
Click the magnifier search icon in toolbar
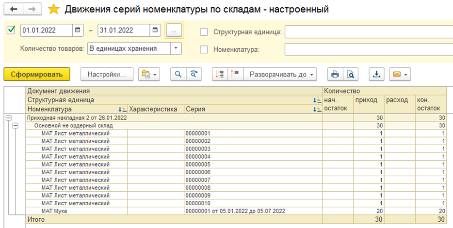click(178, 75)
